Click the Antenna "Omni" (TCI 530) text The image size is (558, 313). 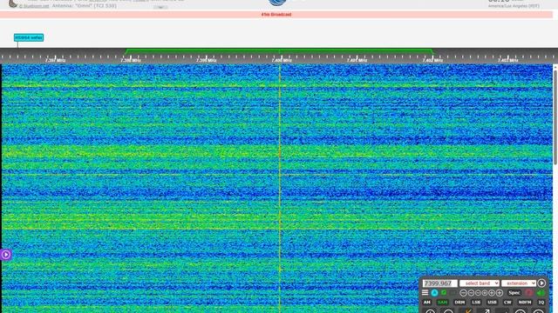tap(85, 6)
